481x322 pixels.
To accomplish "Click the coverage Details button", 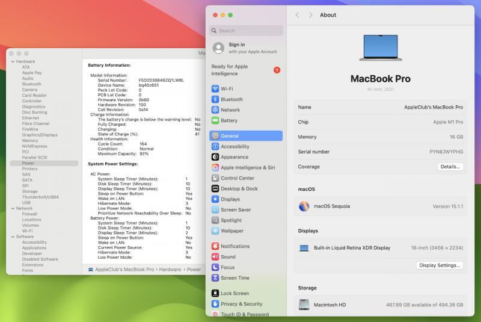I will click(x=450, y=167).
